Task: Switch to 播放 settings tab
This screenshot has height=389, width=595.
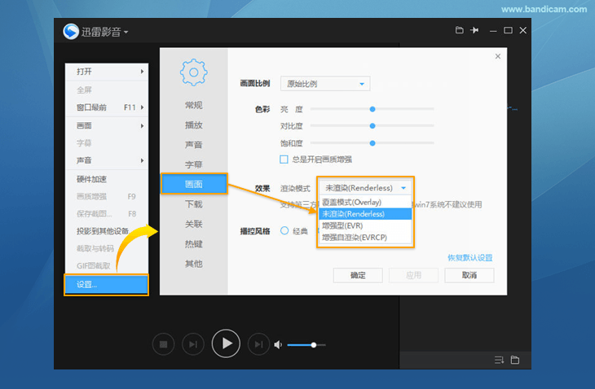Action: pyautogui.click(x=193, y=125)
